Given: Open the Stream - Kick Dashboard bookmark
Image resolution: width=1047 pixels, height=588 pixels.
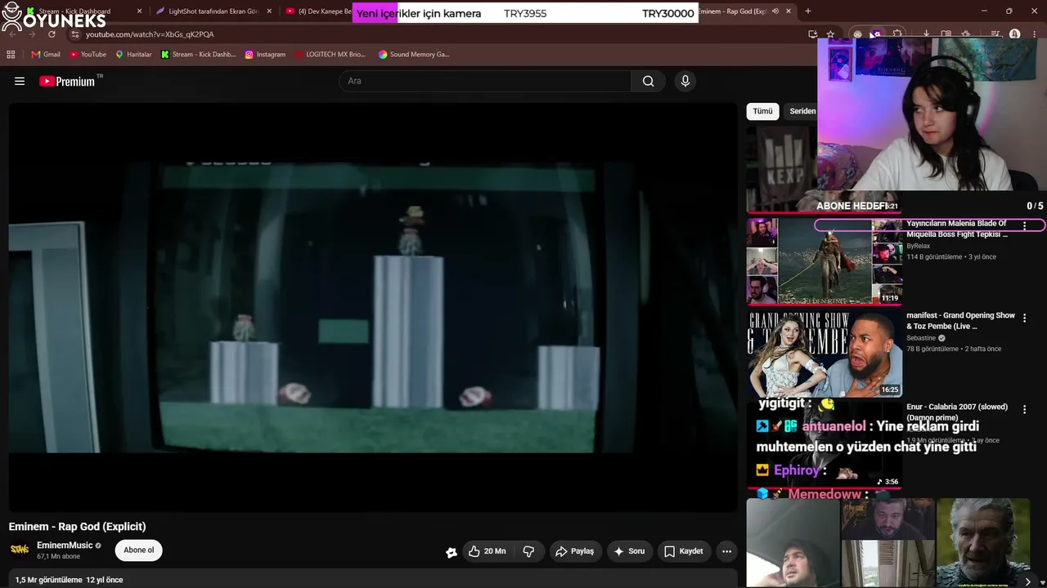Looking at the screenshot, I should click(198, 55).
